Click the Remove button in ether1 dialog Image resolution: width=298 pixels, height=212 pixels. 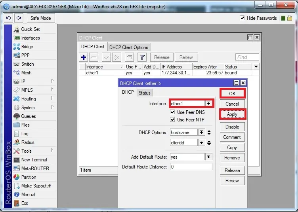pyautogui.click(x=232, y=158)
